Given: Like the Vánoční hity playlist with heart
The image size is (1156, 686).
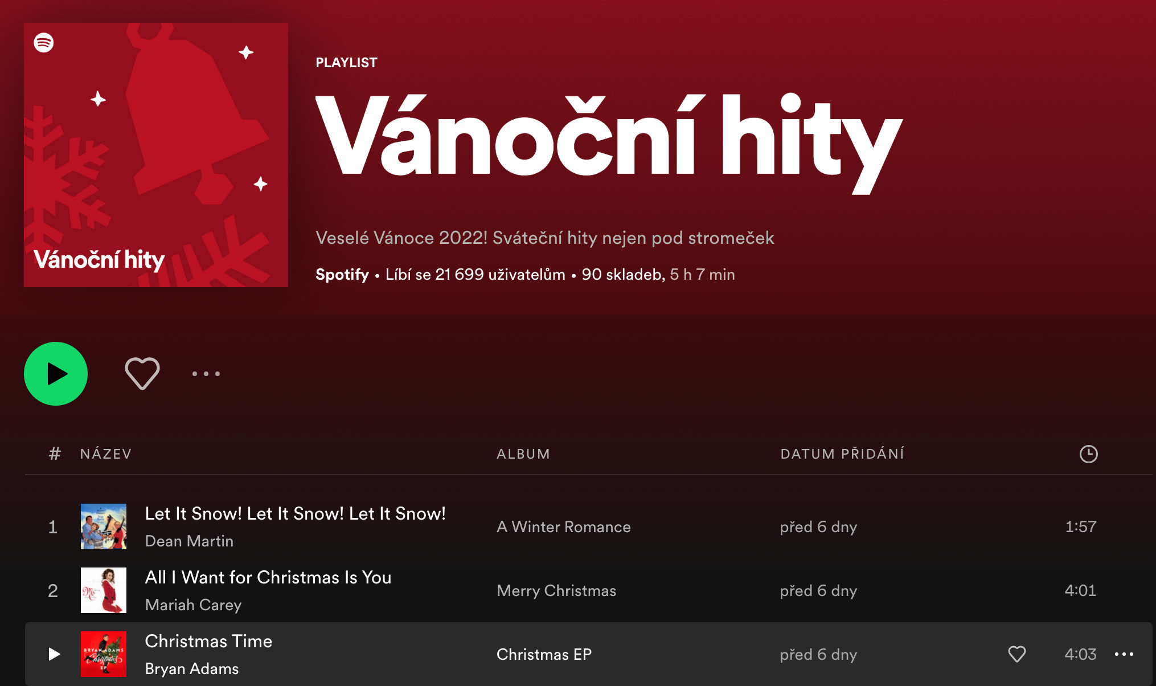Looking at the screenshot, I should 142,374.
